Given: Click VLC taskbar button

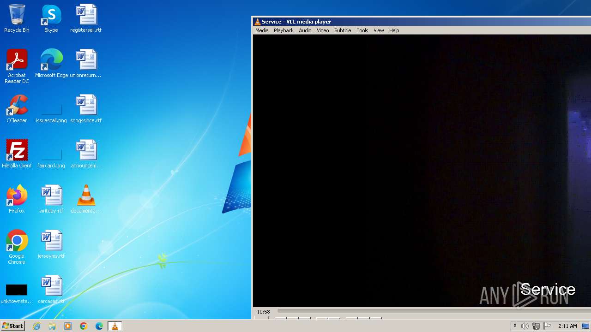Looking at the screenshot, I should click(x=115, y=326).
